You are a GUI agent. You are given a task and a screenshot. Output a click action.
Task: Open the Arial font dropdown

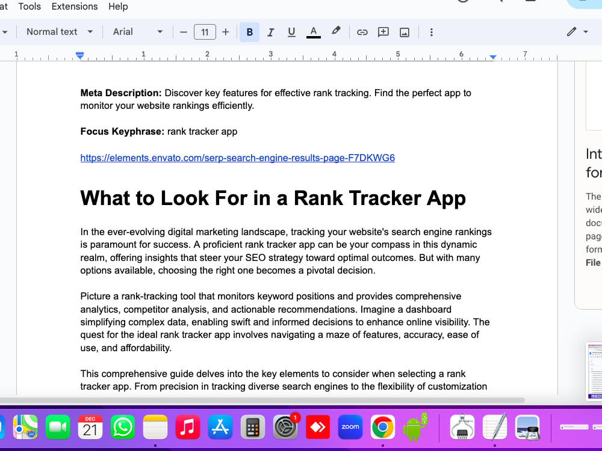pos(138,32)
